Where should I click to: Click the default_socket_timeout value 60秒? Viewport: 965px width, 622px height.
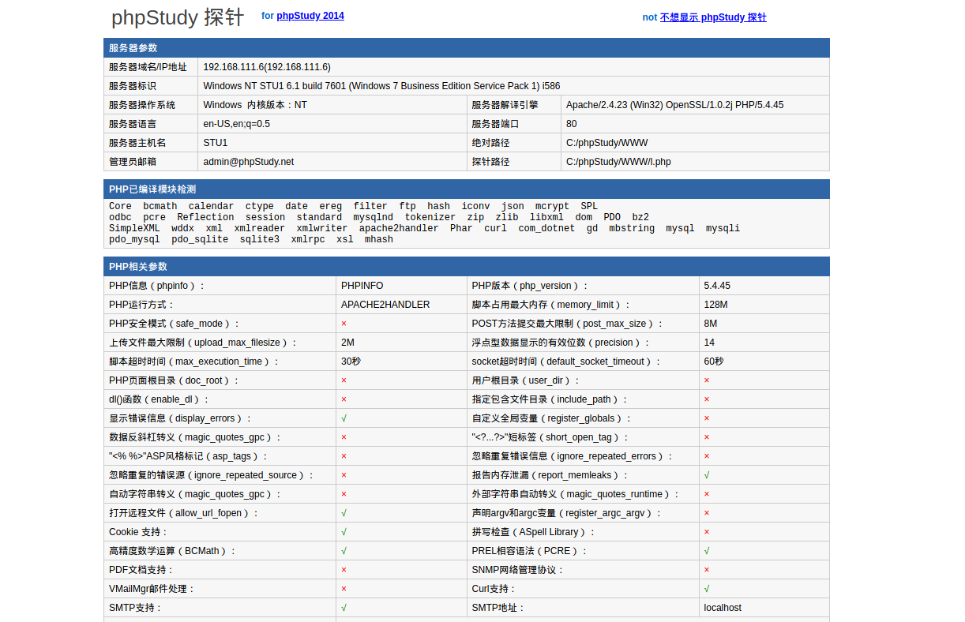[714, 362]
